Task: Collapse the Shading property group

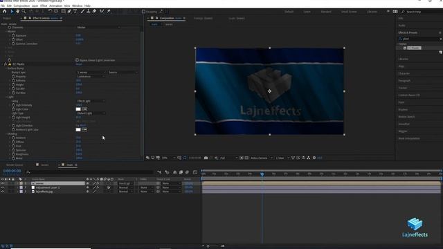Action: [6, 133]
